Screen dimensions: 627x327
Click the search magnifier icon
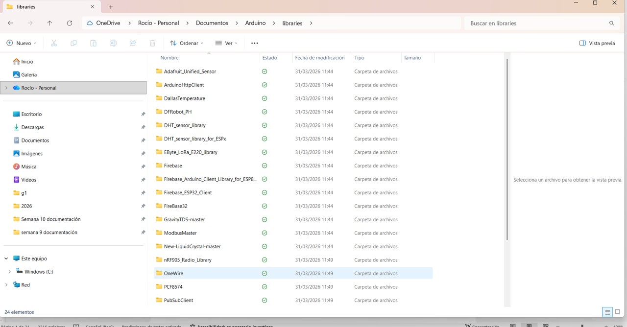611,23
